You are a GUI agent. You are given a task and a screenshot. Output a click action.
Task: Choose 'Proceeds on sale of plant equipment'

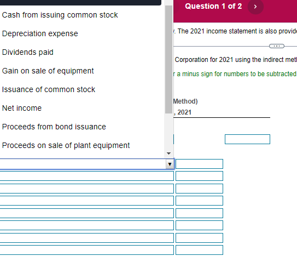tap(66, 145)
